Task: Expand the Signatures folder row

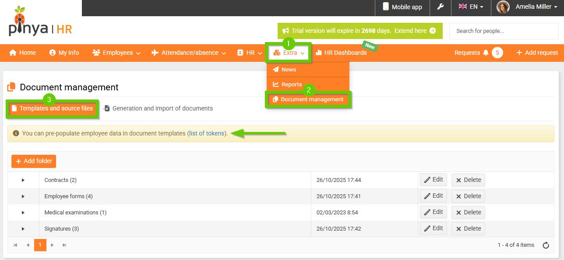Action: point(23,229)
